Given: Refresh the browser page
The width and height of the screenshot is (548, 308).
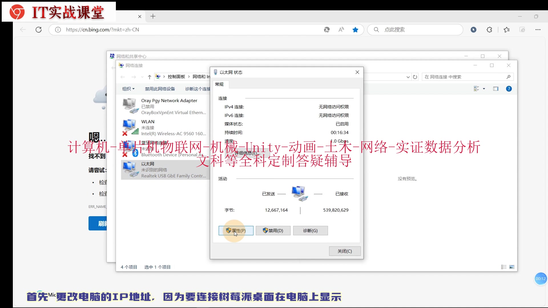Looking at the screenshot, I should click(39, 30).
